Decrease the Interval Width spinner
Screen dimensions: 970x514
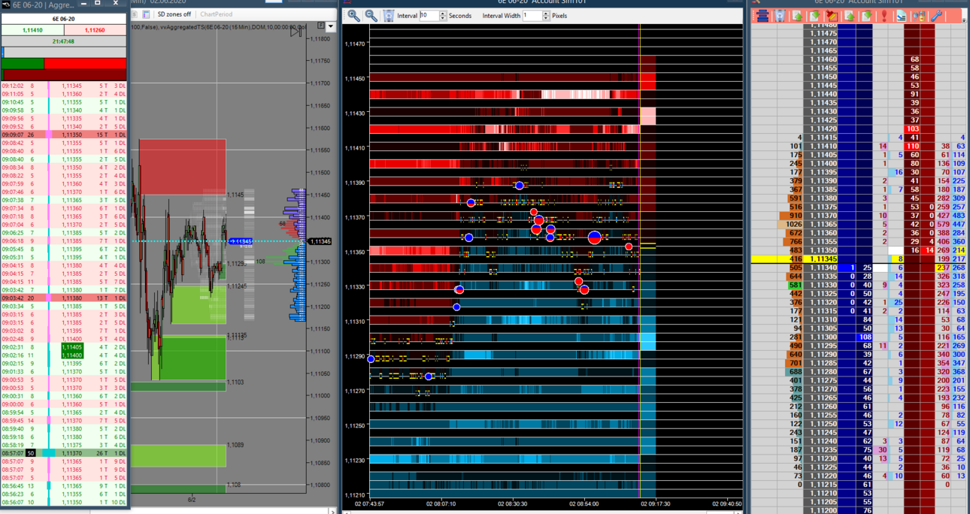[546, 18]
